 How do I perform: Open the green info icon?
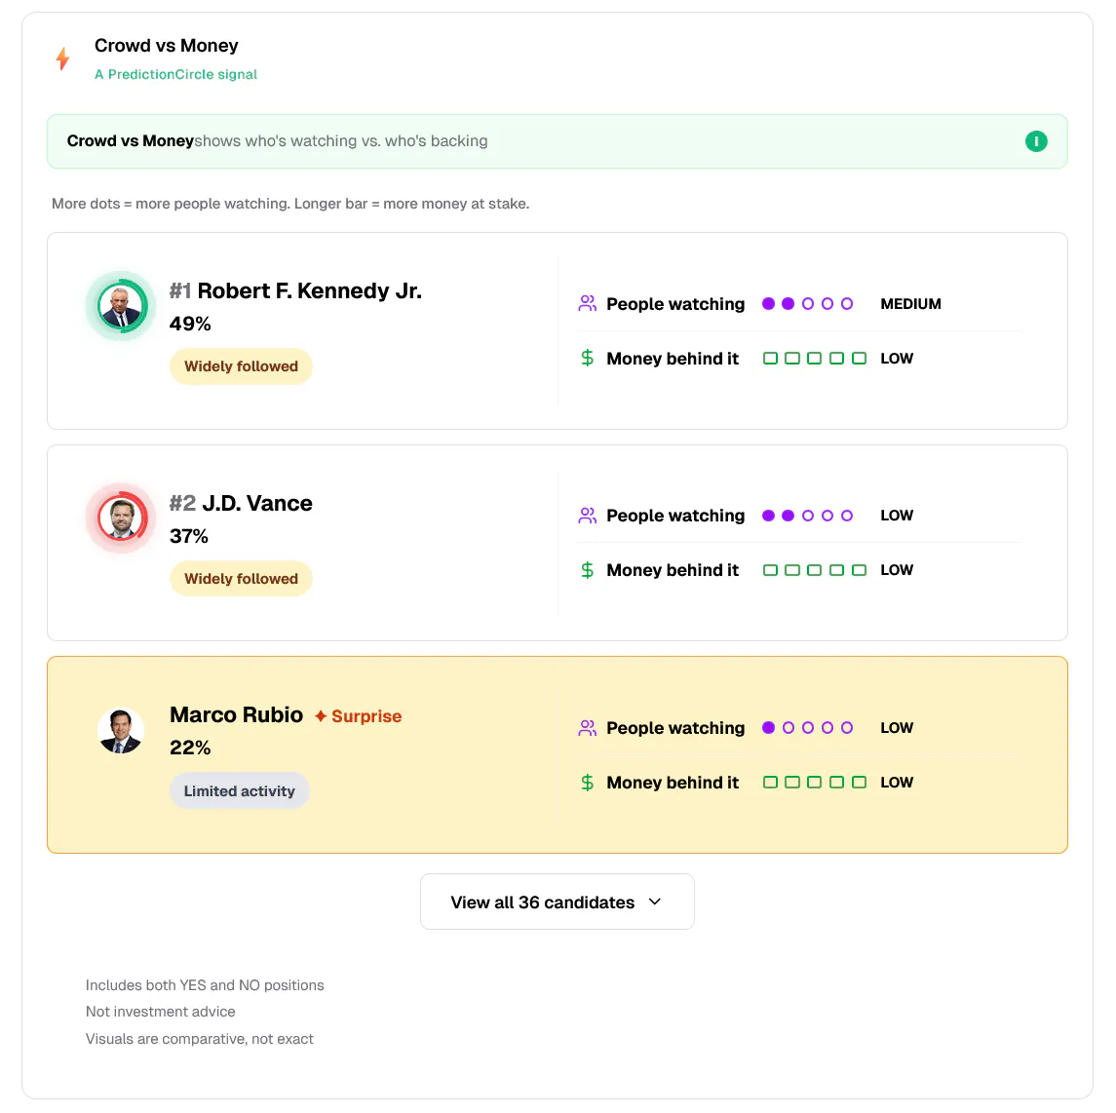(1036, 141)
